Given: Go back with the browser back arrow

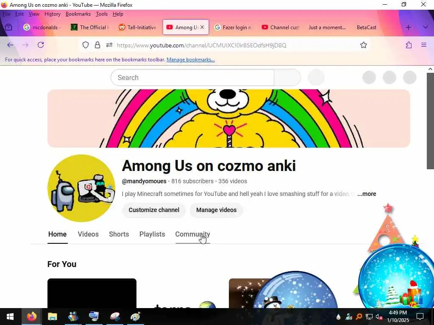Looking at the screenshot, I should pos(10,45).
